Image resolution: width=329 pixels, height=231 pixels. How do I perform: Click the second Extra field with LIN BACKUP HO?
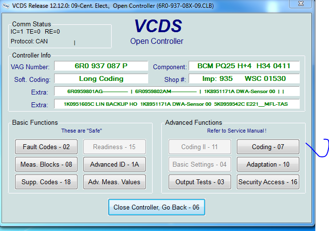176,104
